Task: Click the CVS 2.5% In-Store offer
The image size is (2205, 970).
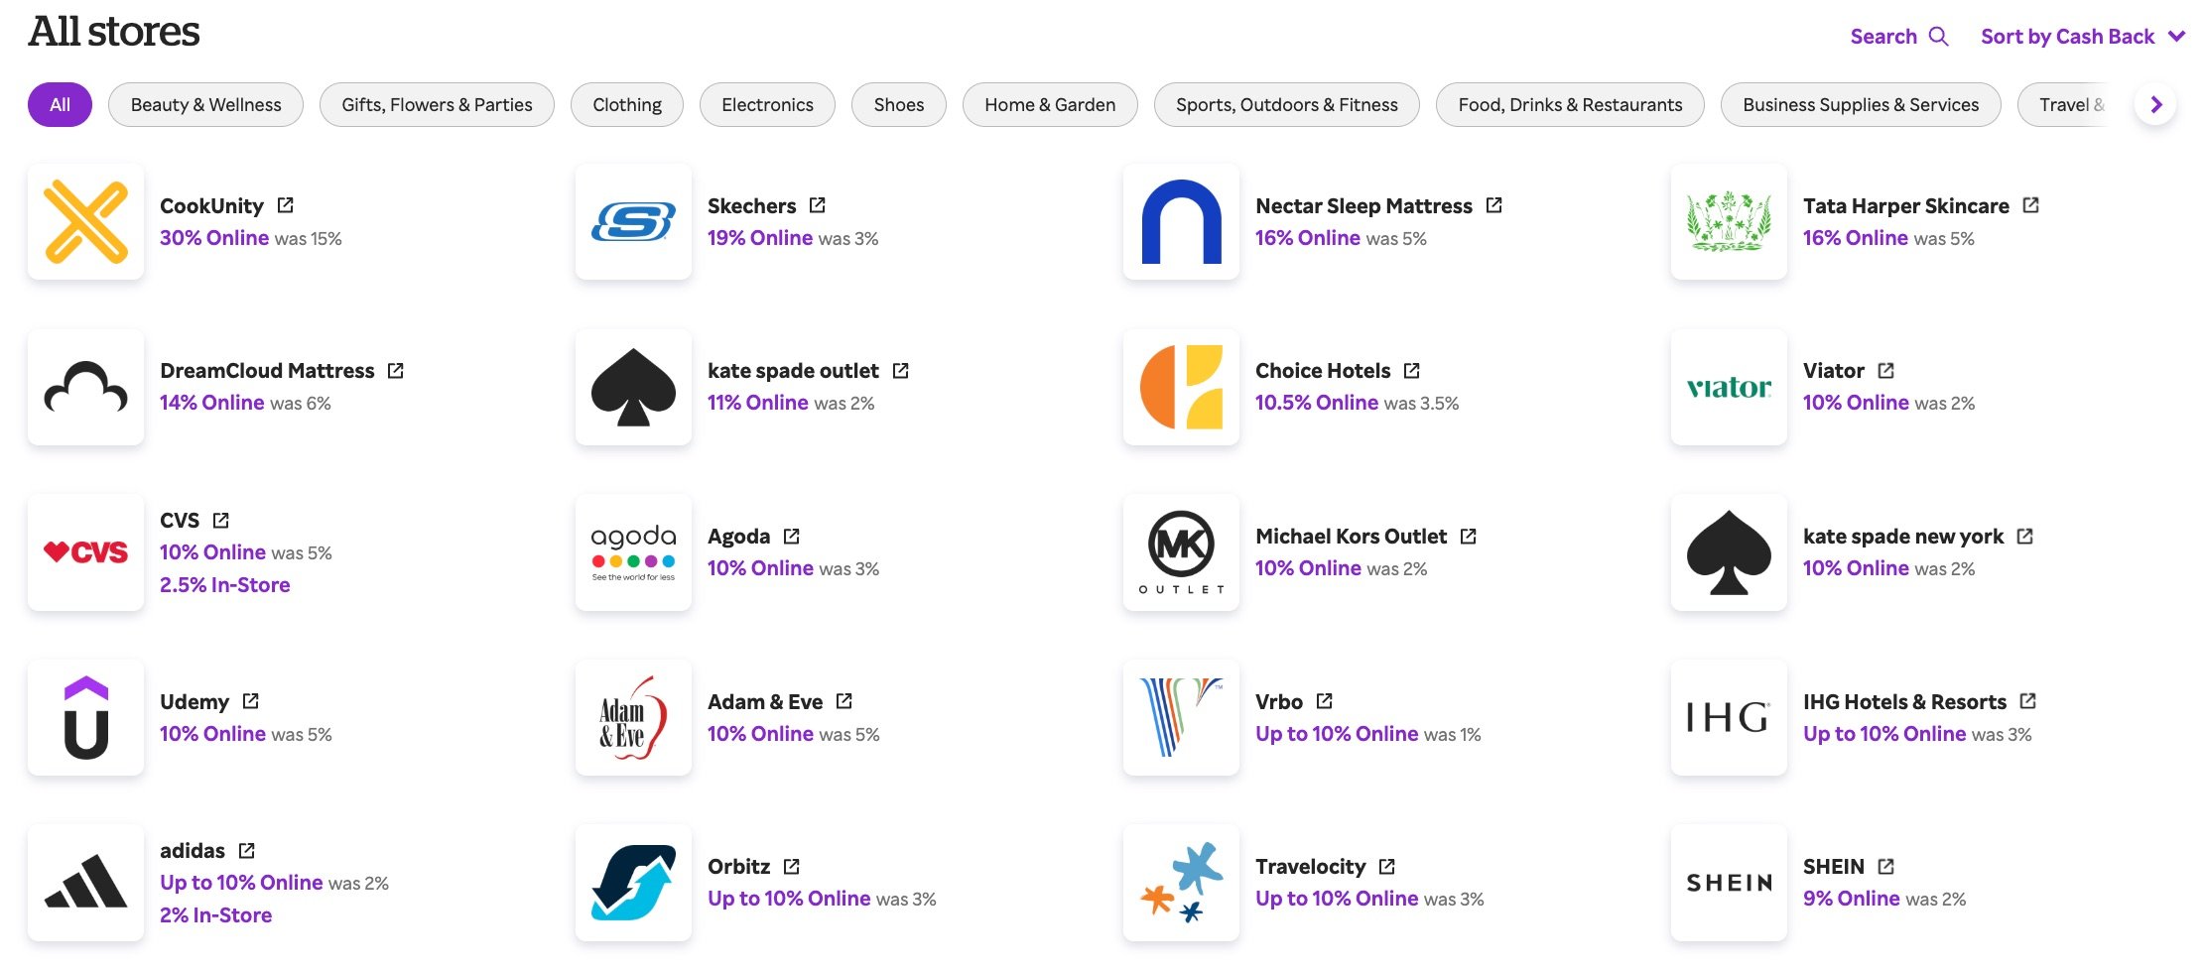Action: [225, 585]
